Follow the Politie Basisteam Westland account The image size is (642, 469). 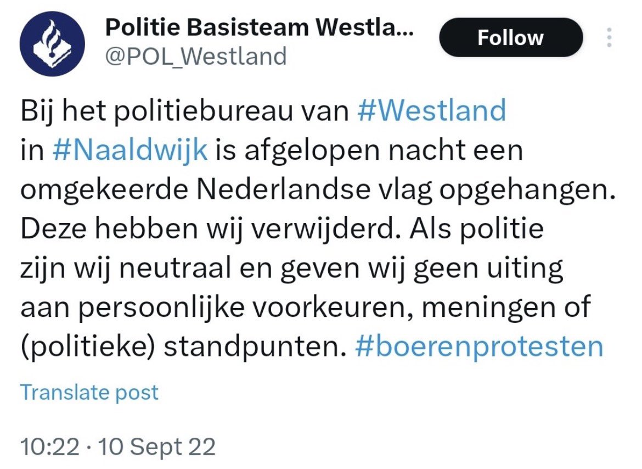coord(510,37)
